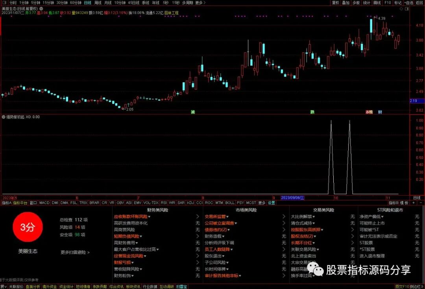This screenshot has height=289, width=425.
Task: Select the KDJ indicator
Action: pyautogui.click(x=190, y=202)
